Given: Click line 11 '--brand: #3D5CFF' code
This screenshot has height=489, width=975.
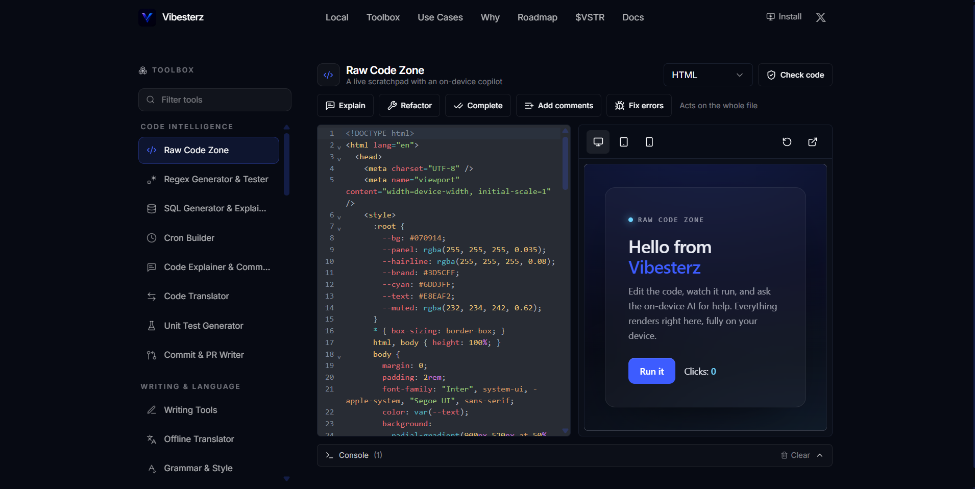Looking at the screenshot, I should click(x=421, y=273).
